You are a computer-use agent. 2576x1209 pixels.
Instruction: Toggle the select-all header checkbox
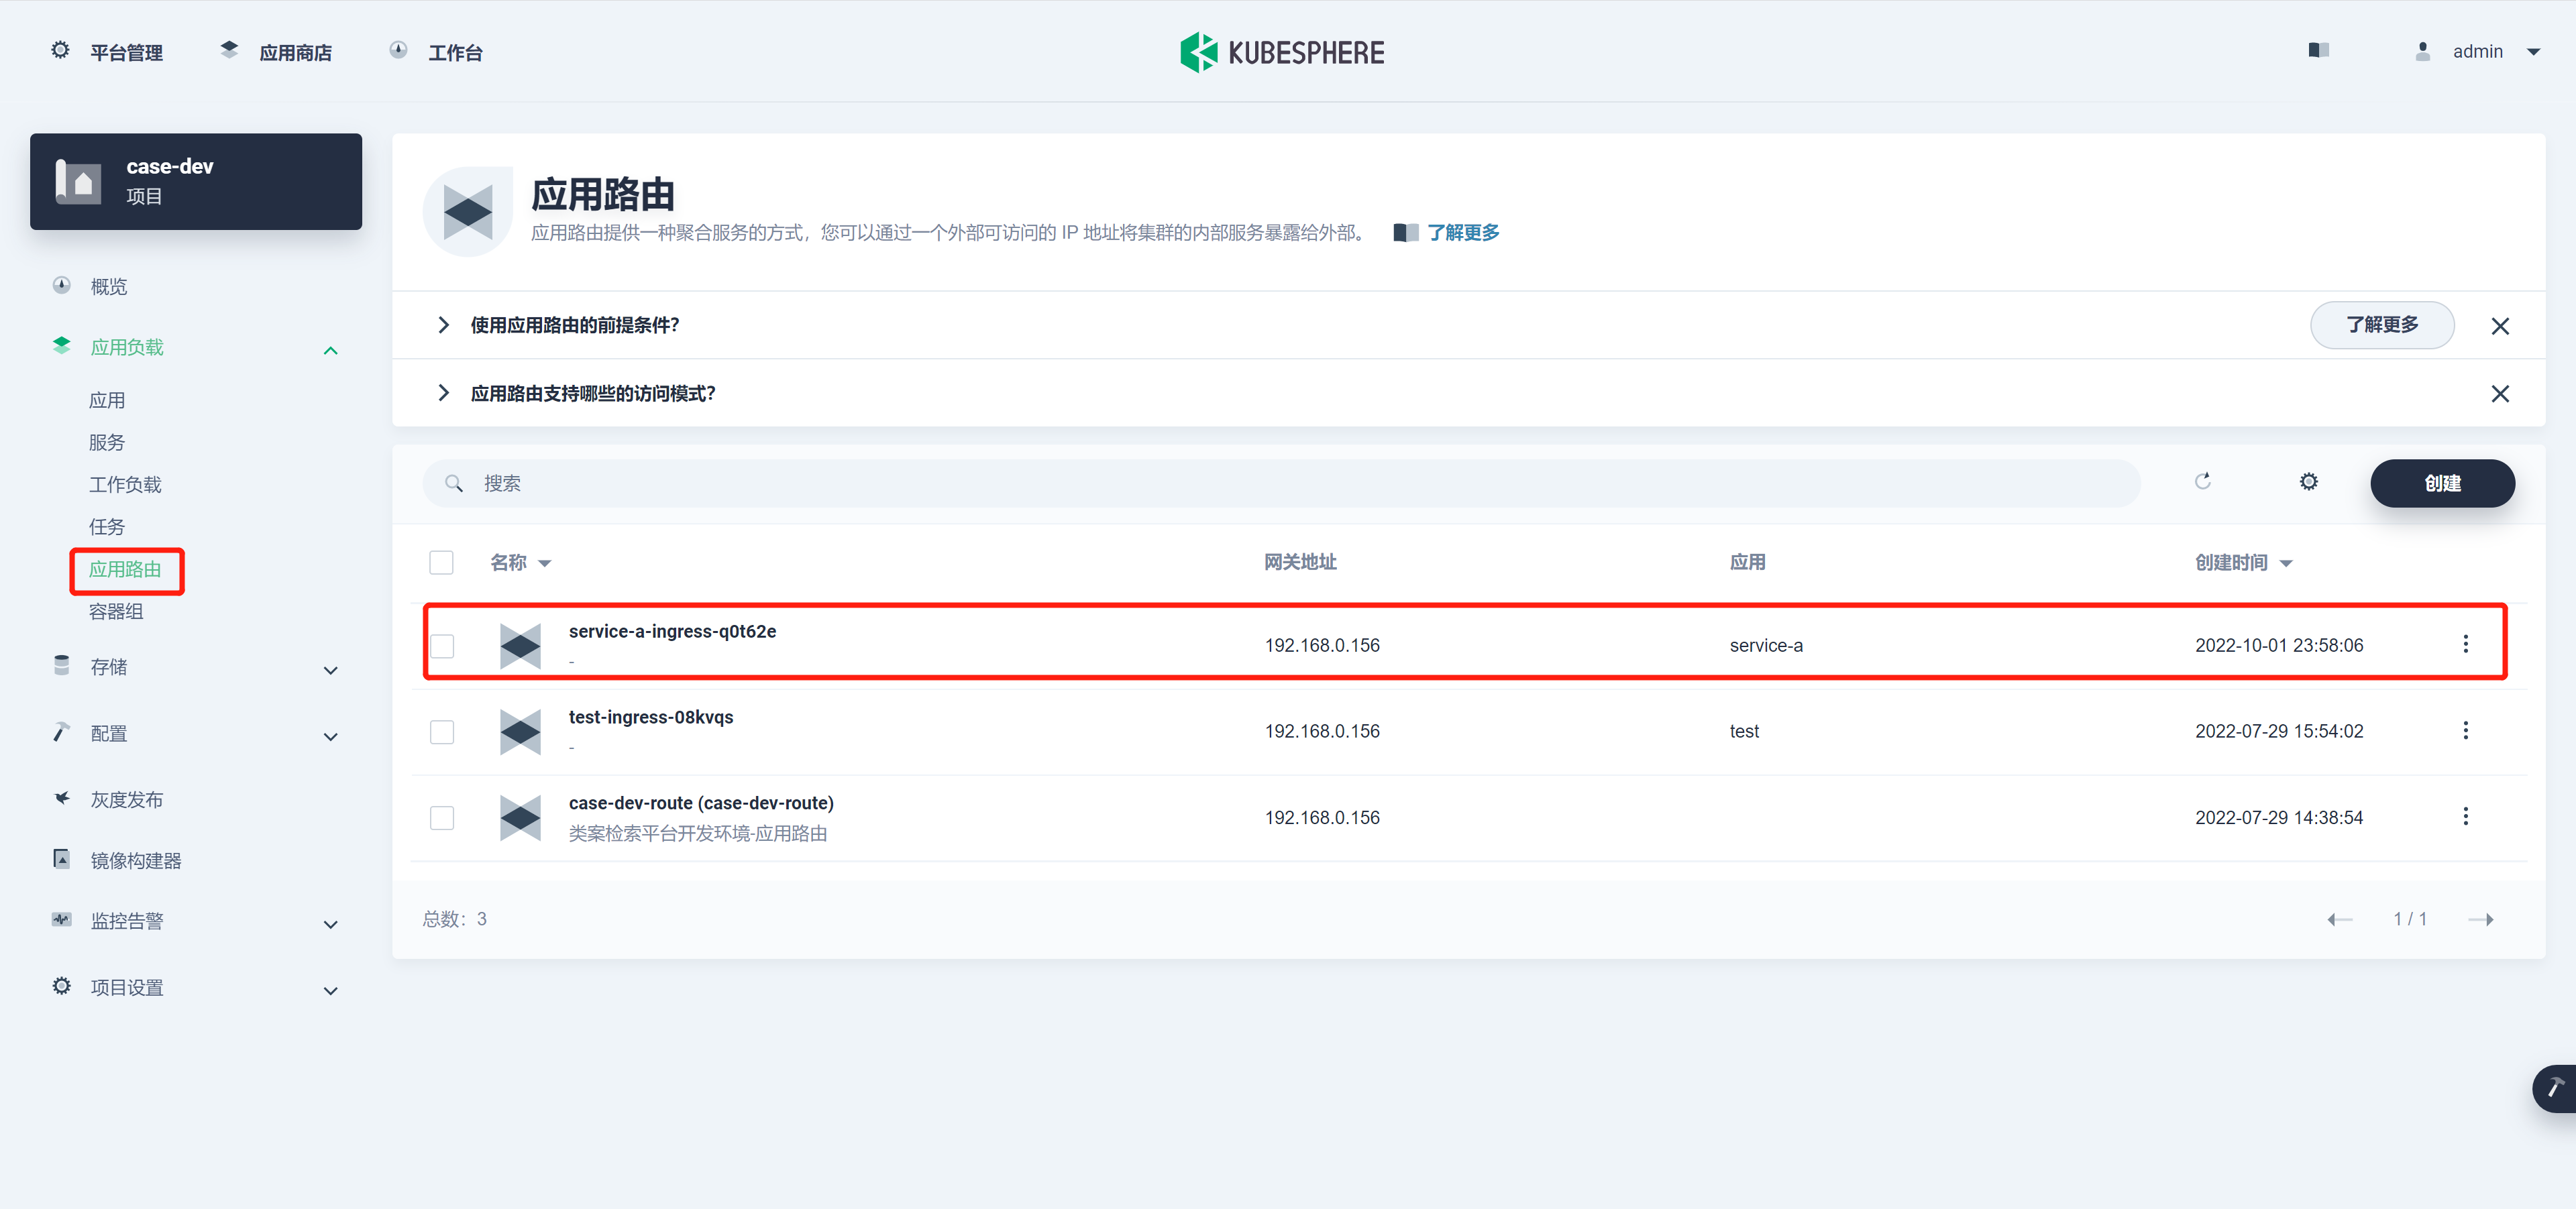click(441, 563)
